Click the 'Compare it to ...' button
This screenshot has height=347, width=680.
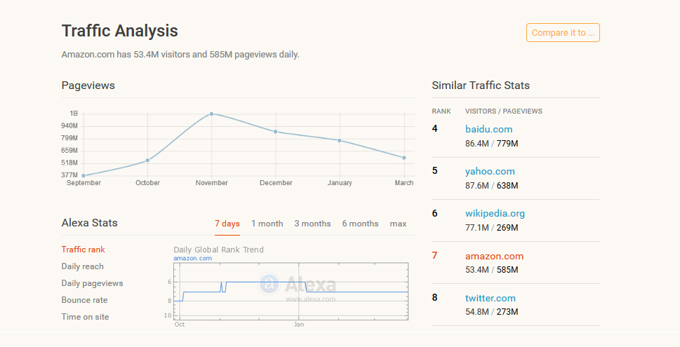pyautogui.click(x=563, y=33)
